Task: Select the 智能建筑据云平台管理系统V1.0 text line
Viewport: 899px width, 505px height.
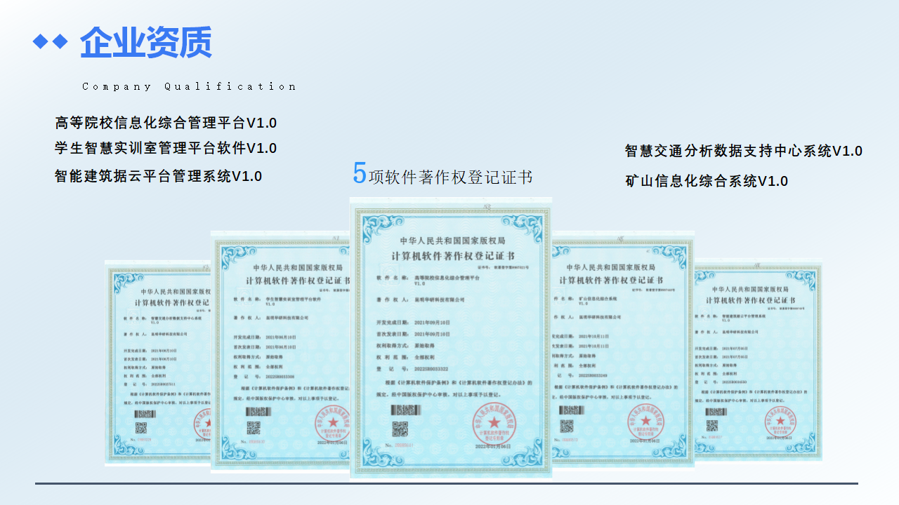Action: pos(159,176)
